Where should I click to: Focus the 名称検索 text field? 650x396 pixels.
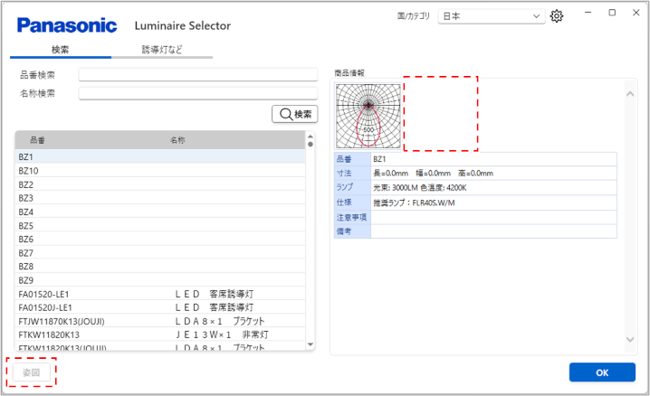tap(197, 93)
